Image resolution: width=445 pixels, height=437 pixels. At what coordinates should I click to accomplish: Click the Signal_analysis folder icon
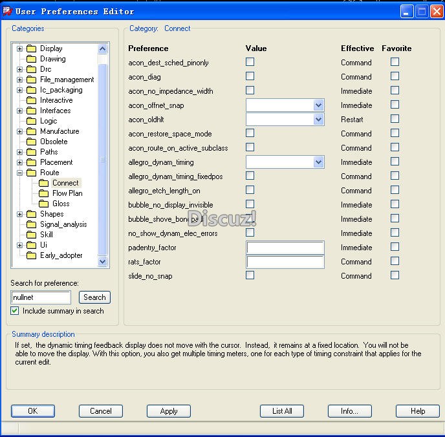[x=32, y=224]
